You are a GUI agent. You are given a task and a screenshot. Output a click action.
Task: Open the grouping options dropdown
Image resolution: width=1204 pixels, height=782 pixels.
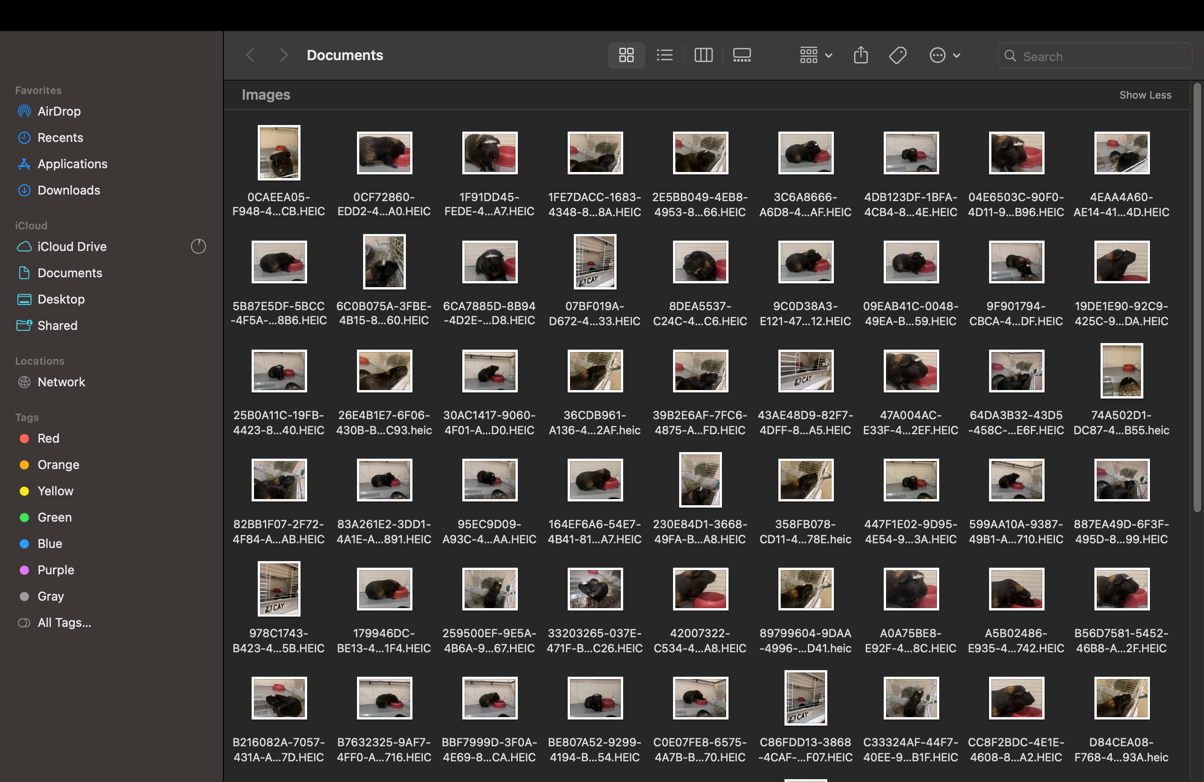coord(815,55)
